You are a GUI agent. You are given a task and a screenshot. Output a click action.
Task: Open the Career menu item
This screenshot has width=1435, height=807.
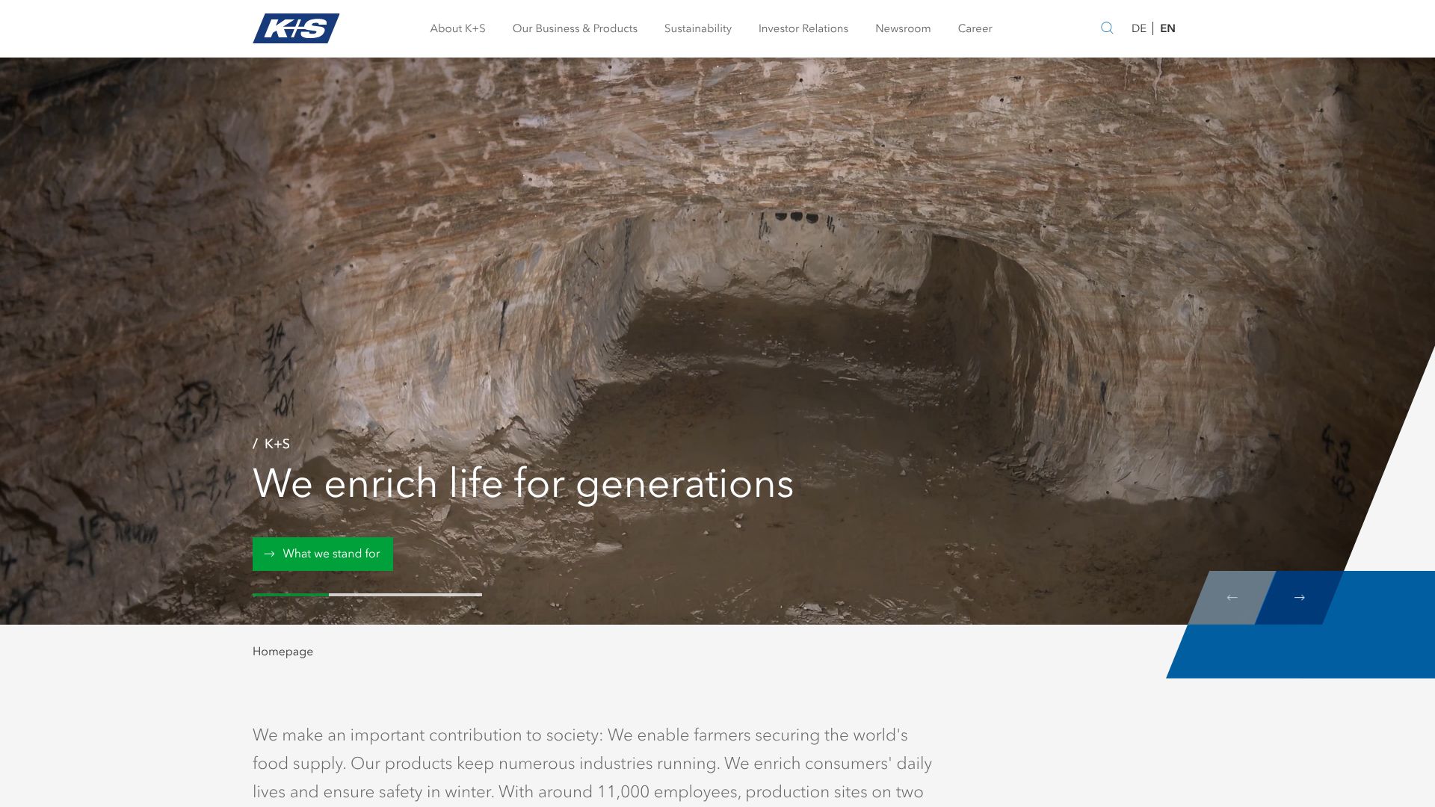[x=975, y=28]
